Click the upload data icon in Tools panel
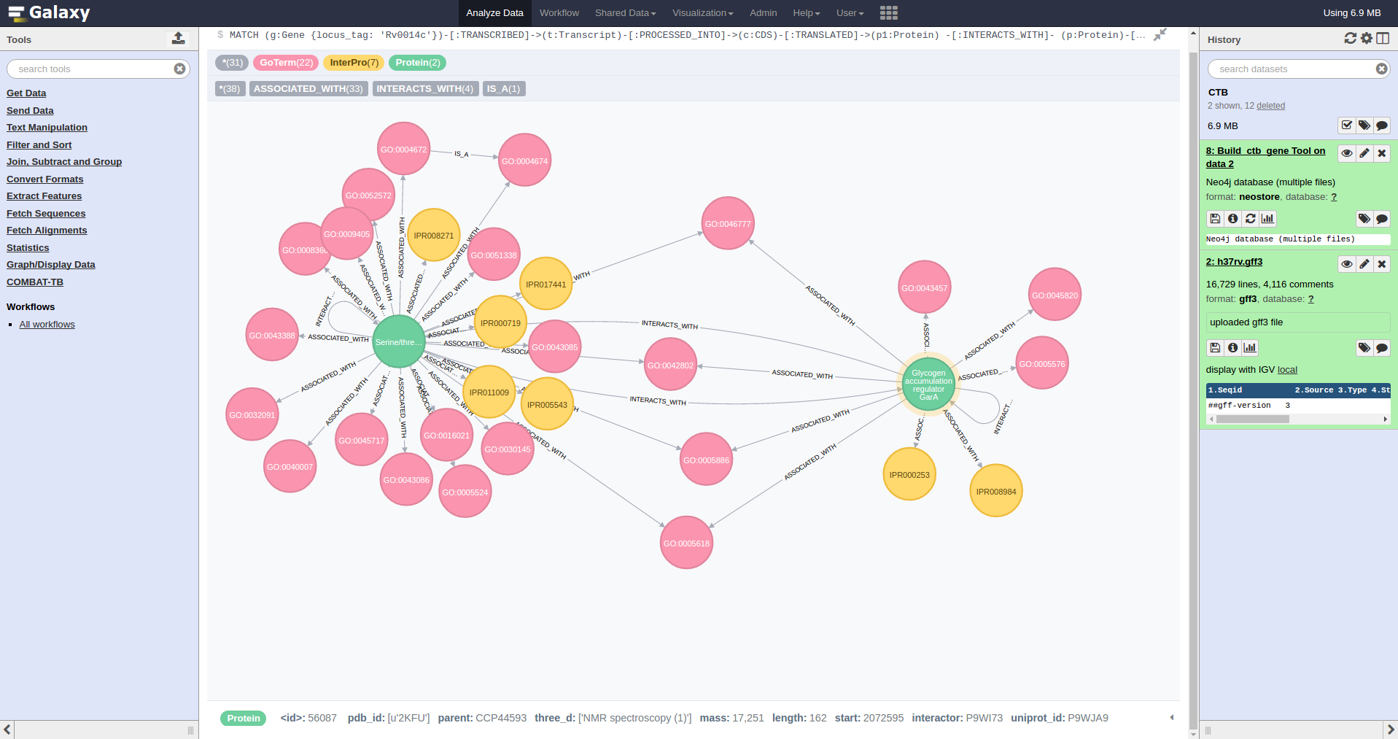 pyautogui.click(x=178, y=39)
